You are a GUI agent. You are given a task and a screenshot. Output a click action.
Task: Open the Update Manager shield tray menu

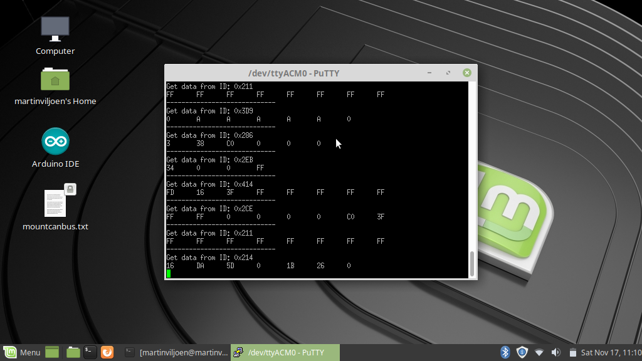[522, 352]
